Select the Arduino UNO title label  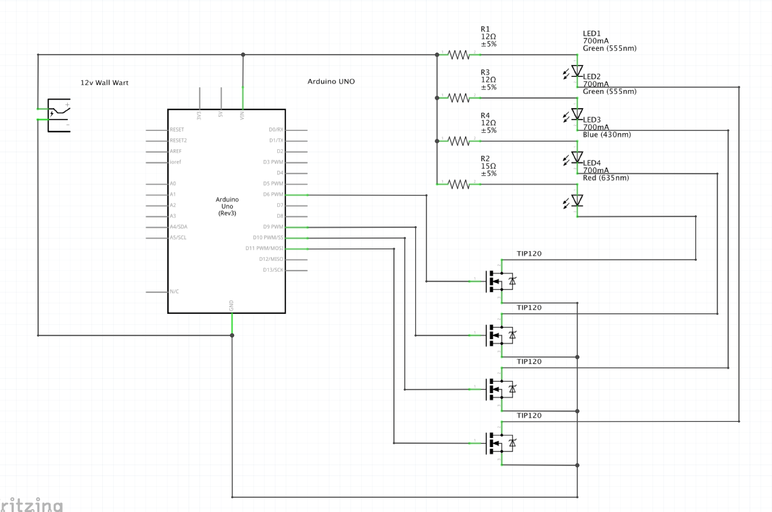[331, 82]
